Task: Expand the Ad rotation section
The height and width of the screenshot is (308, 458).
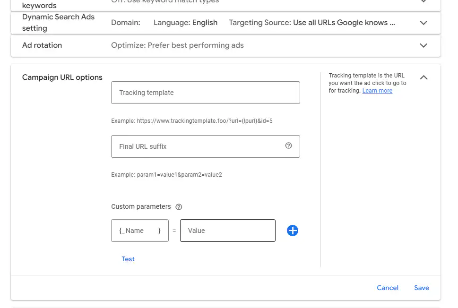Action: (x=423, y=45)
